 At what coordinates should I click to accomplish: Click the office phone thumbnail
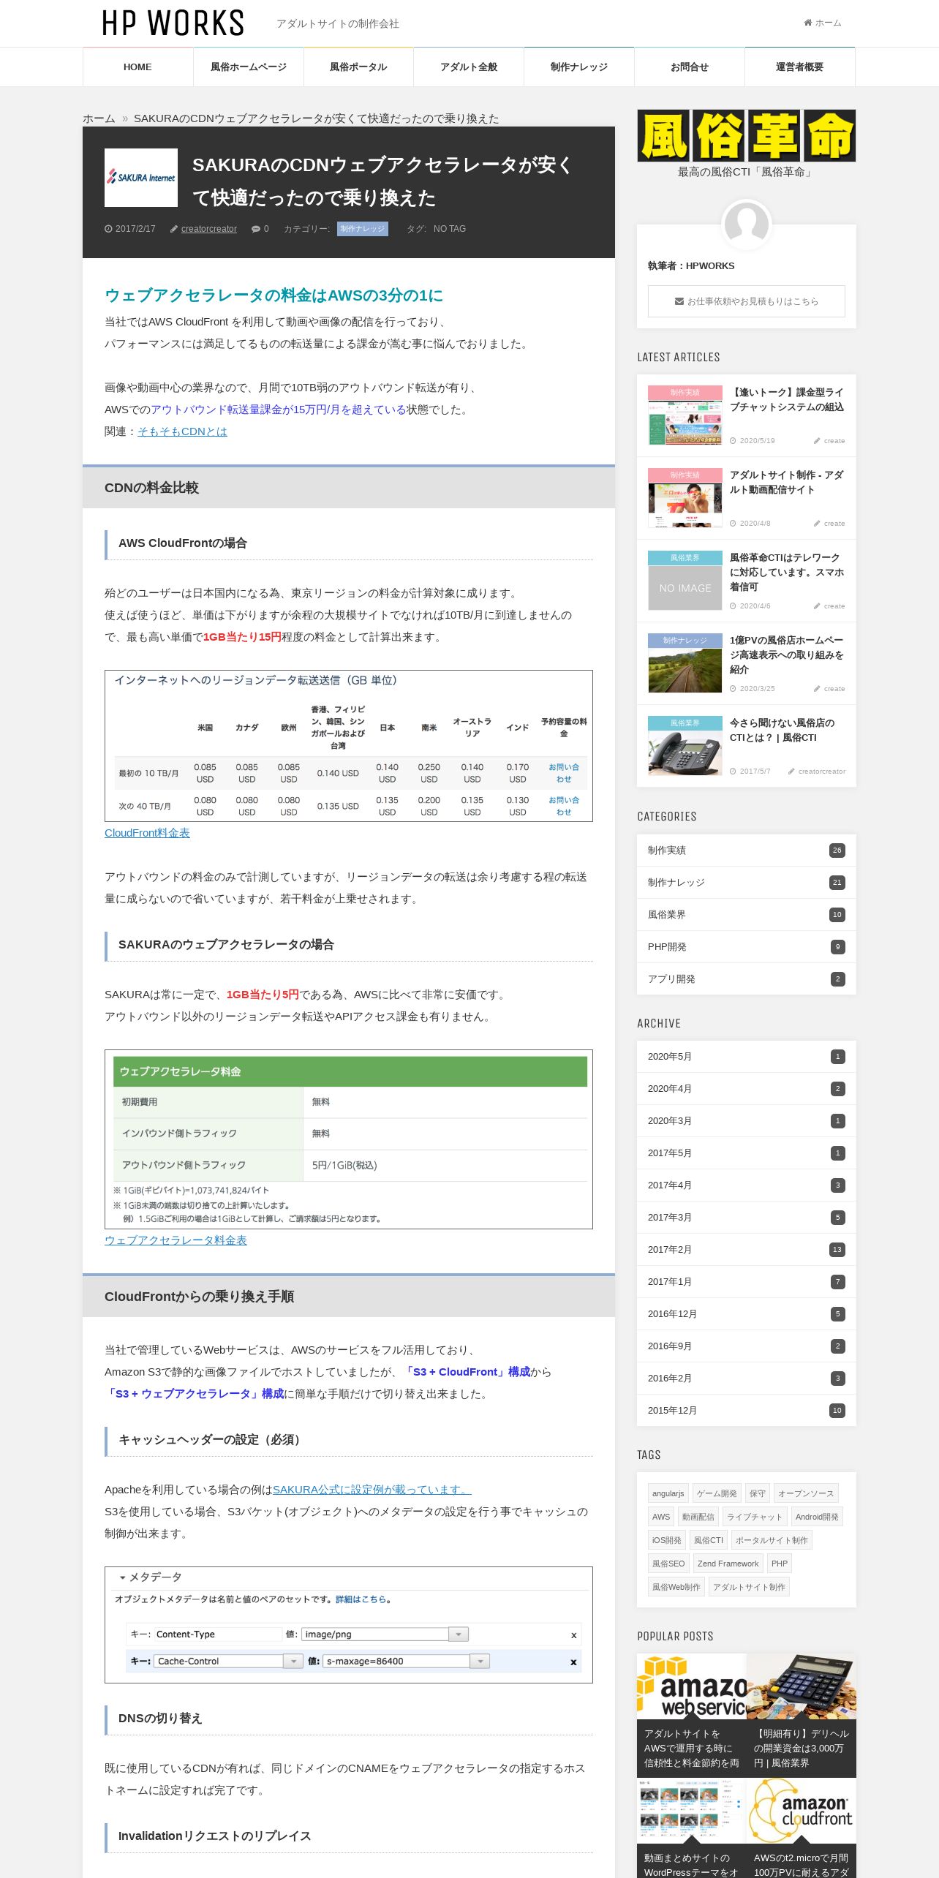685,753
